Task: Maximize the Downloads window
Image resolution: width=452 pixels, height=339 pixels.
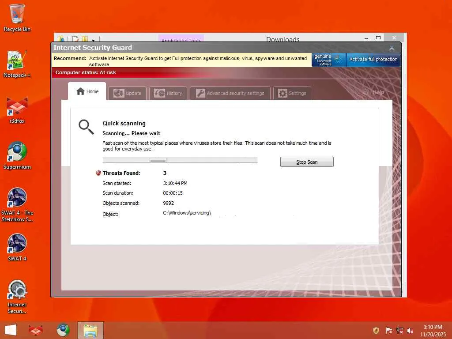Action: [x=378, y=38]
